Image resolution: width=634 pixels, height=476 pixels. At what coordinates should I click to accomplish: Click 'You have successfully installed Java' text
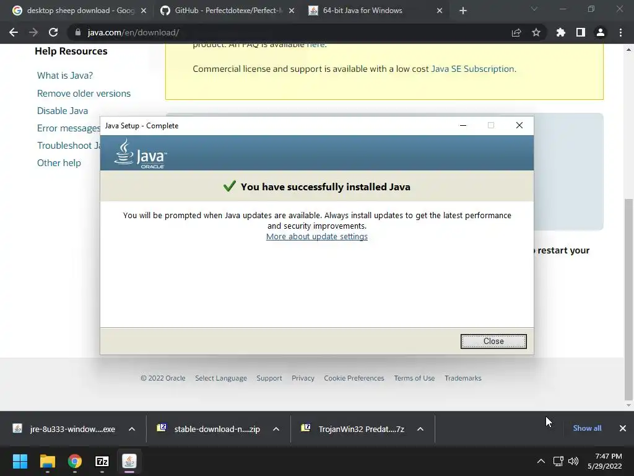point(326,187)
